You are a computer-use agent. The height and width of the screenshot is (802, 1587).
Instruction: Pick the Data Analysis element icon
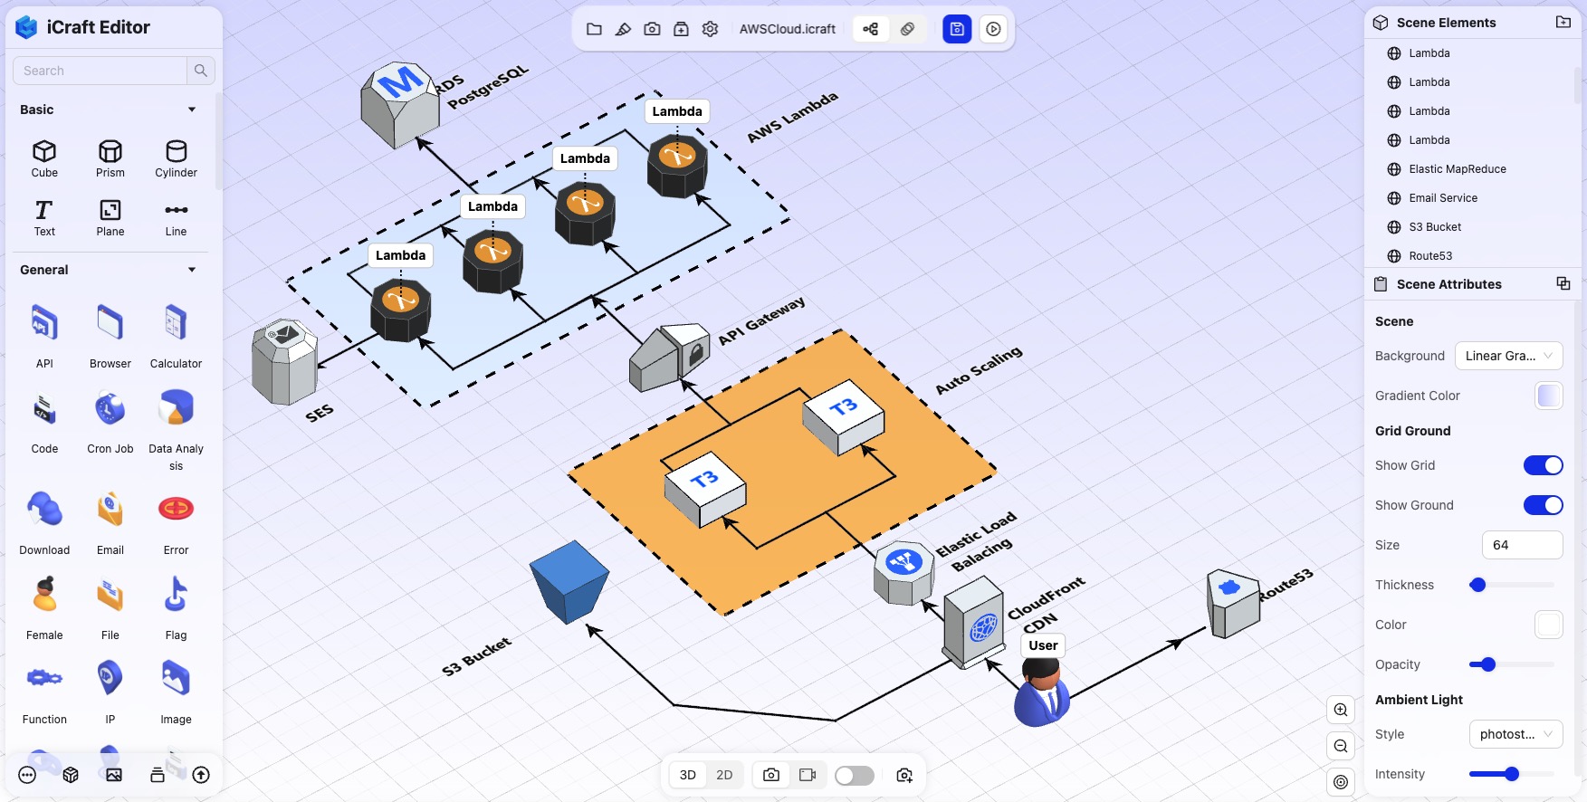(177, 408)
